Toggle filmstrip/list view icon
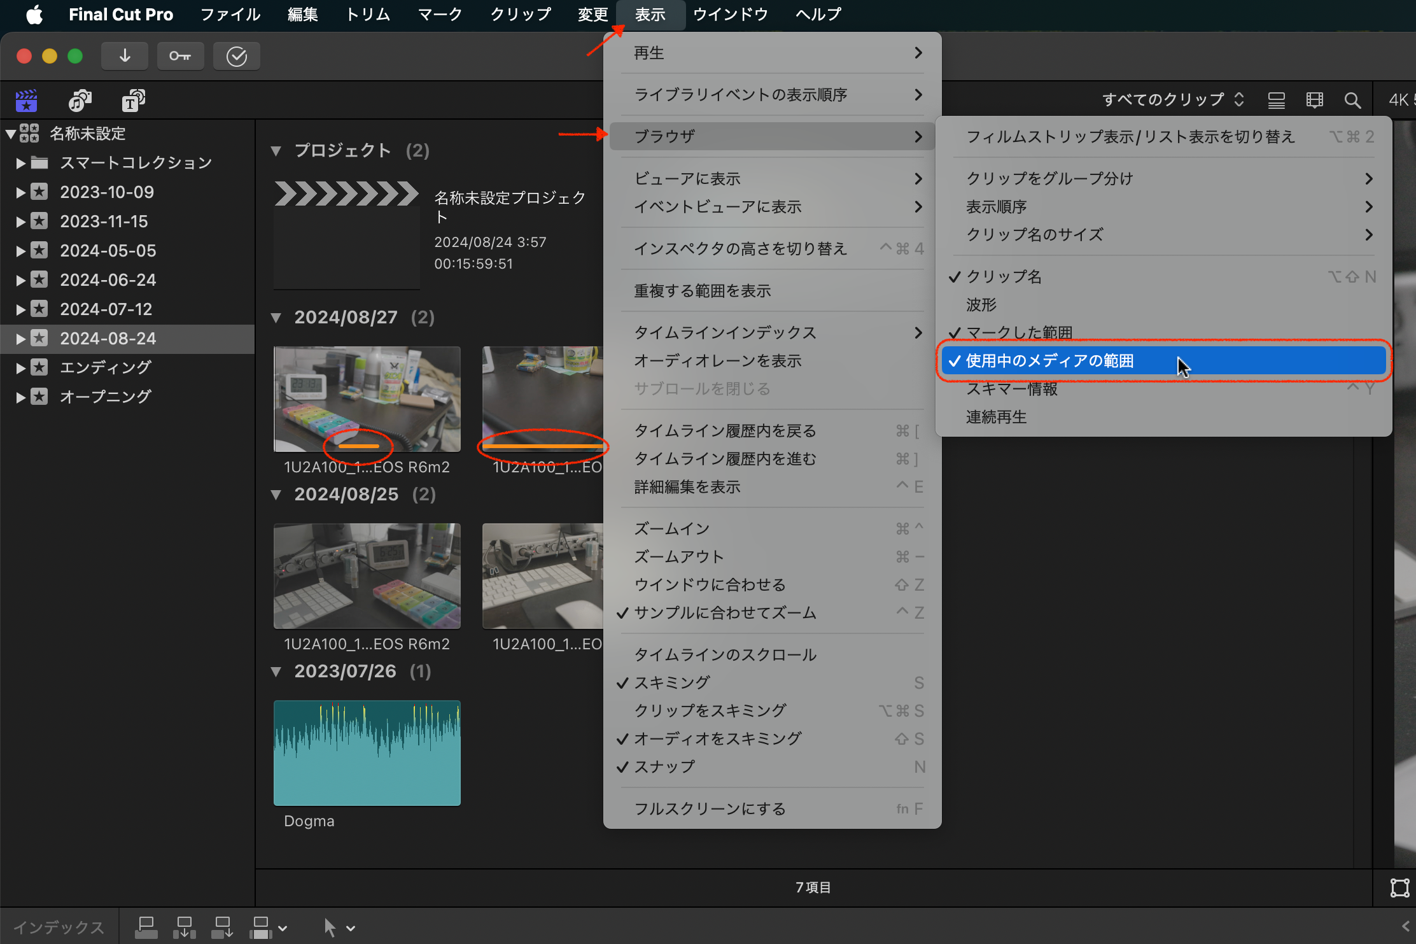 [1276, 100]
